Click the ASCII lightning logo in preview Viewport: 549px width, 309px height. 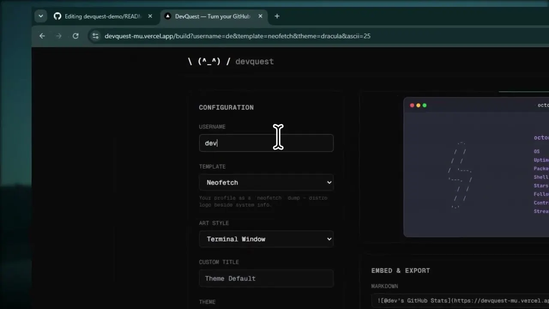coord(460,175)
